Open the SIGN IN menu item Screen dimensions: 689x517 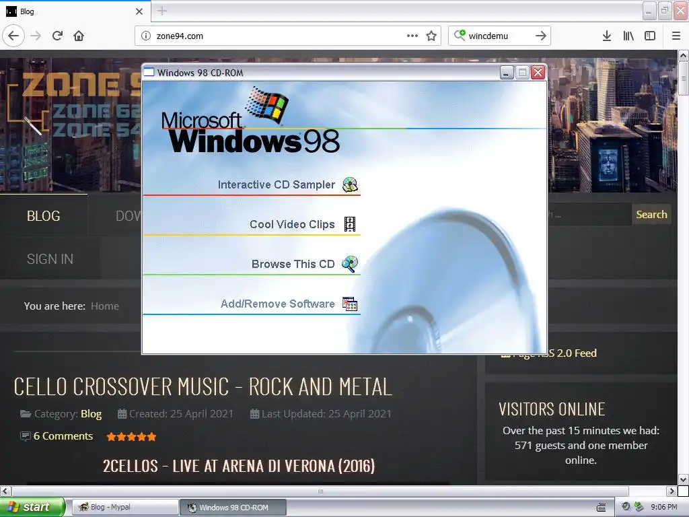(x=50, y=259)
